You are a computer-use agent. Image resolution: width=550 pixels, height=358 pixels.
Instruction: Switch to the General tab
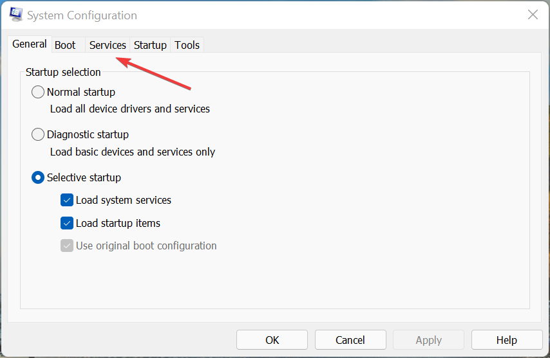[30, 44]
